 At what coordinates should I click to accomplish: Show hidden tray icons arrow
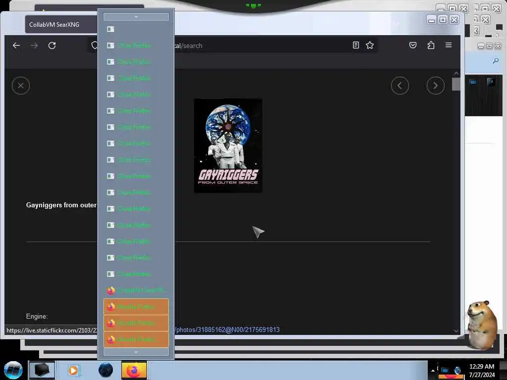click(433, 371)
